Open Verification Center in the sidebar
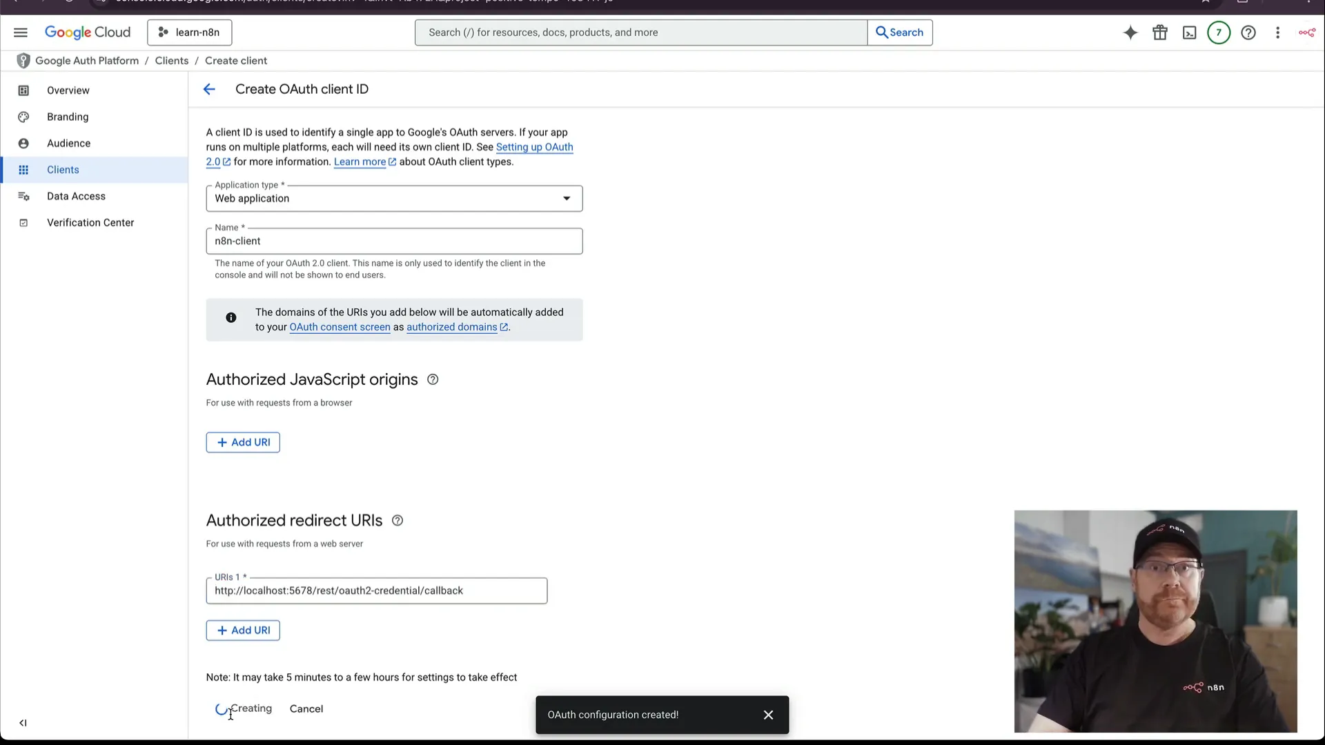The height and width of the screenshot is (745, 1325). (95, 223)
